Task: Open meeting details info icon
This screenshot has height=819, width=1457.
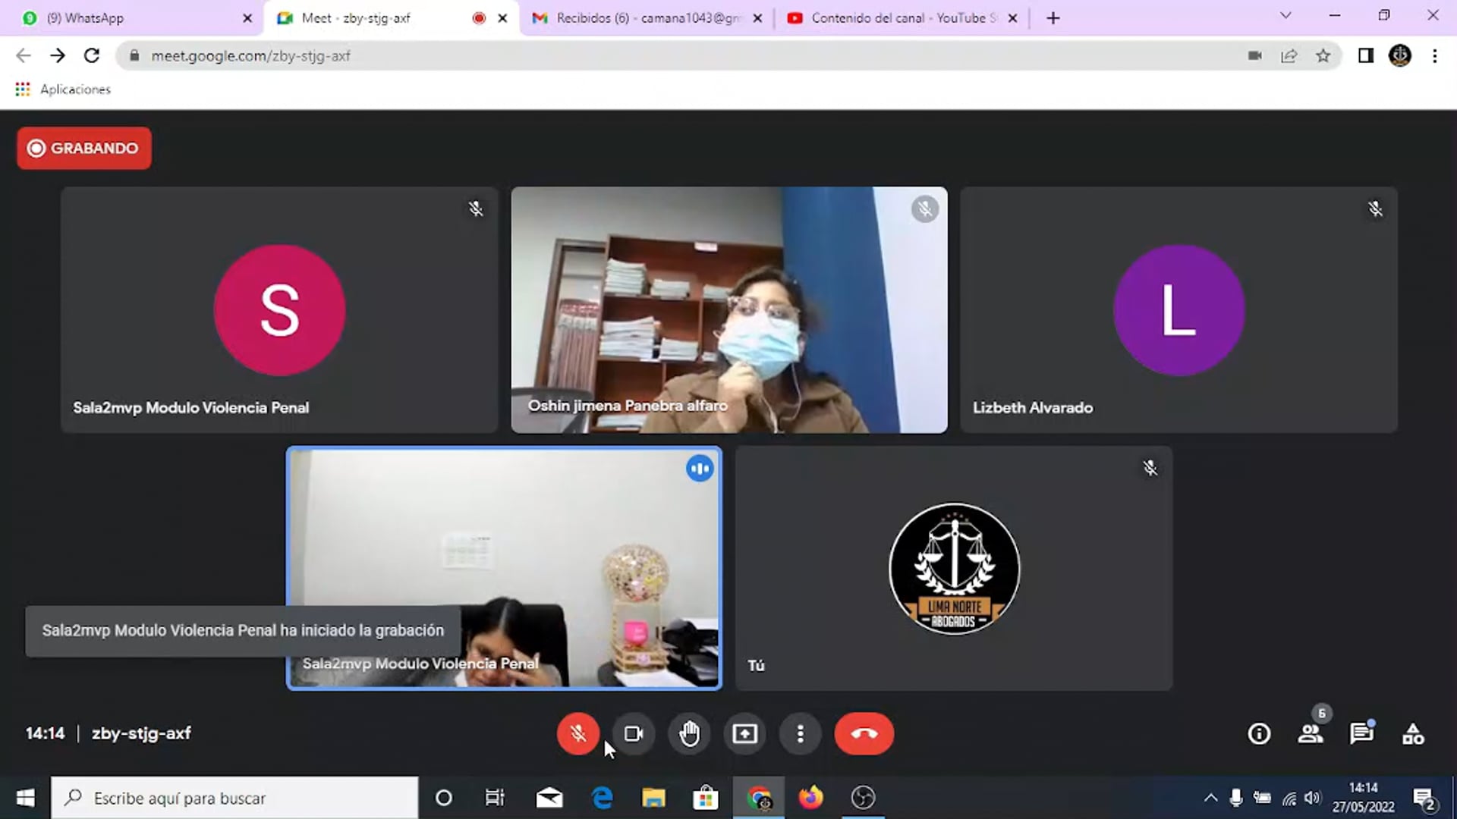Action: tap(1259, 733)
